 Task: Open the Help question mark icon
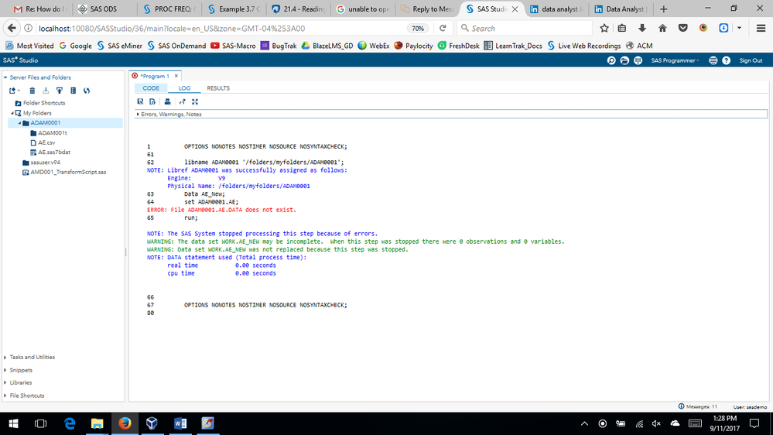tap(726, 60)
